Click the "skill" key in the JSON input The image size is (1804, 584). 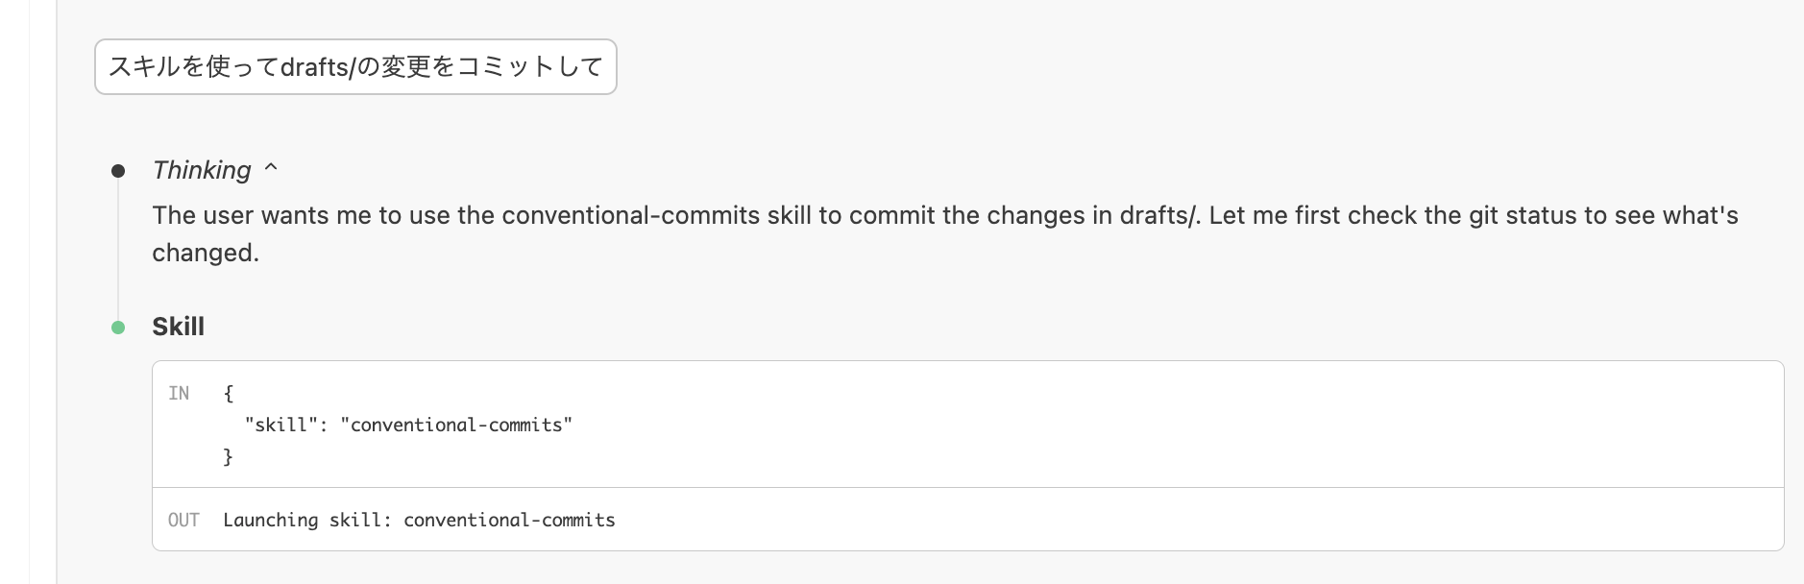280,425
